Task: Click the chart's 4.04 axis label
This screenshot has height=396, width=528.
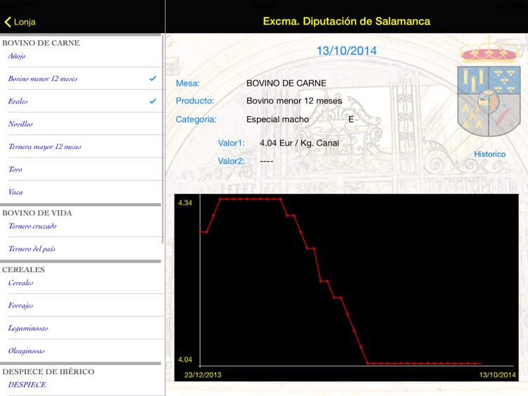Action: coord(185,359)
